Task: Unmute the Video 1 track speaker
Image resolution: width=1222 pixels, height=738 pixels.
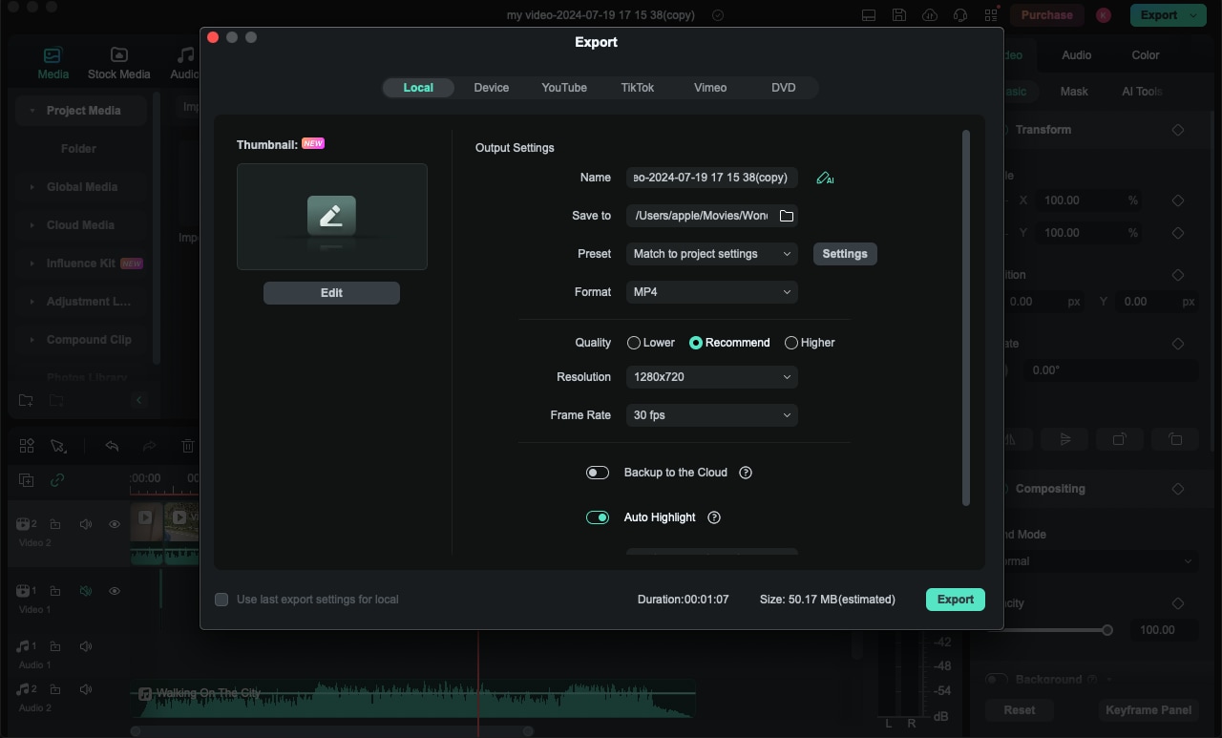Action: click(x=86, y=591)
